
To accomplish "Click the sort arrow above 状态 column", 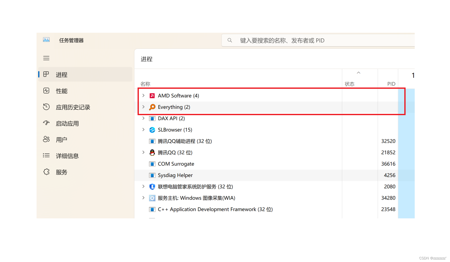I will pyautogui.click(x=359, y=73).
